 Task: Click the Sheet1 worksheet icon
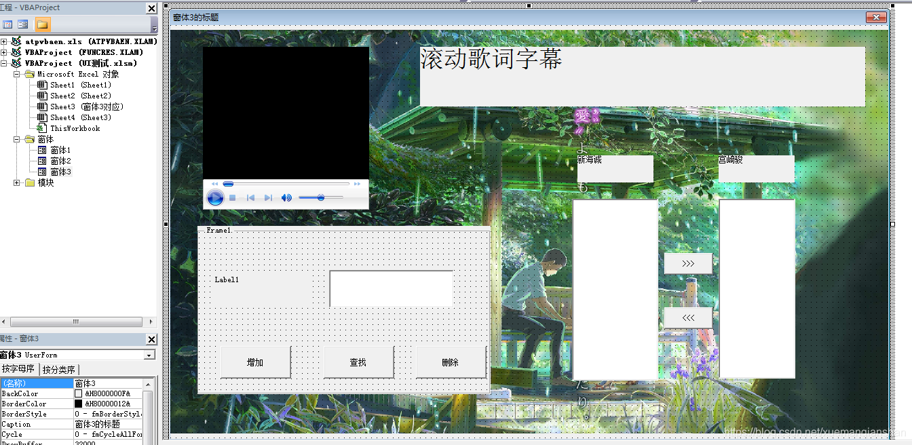pyautogui.click(x=42, y=85)
